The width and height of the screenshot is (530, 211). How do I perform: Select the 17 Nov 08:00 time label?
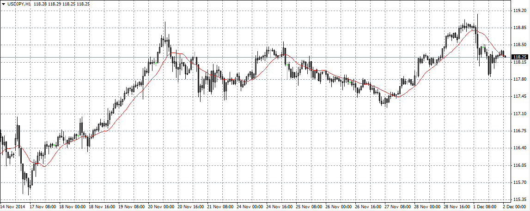(43, 207)
